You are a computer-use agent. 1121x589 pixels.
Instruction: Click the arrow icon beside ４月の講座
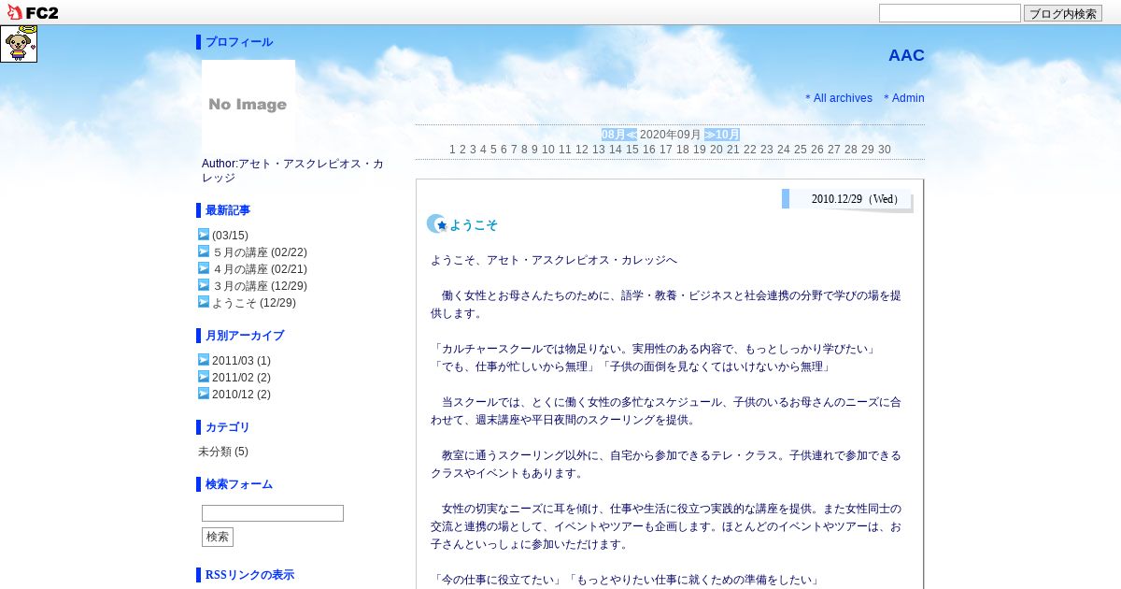(x=204, y=268)
